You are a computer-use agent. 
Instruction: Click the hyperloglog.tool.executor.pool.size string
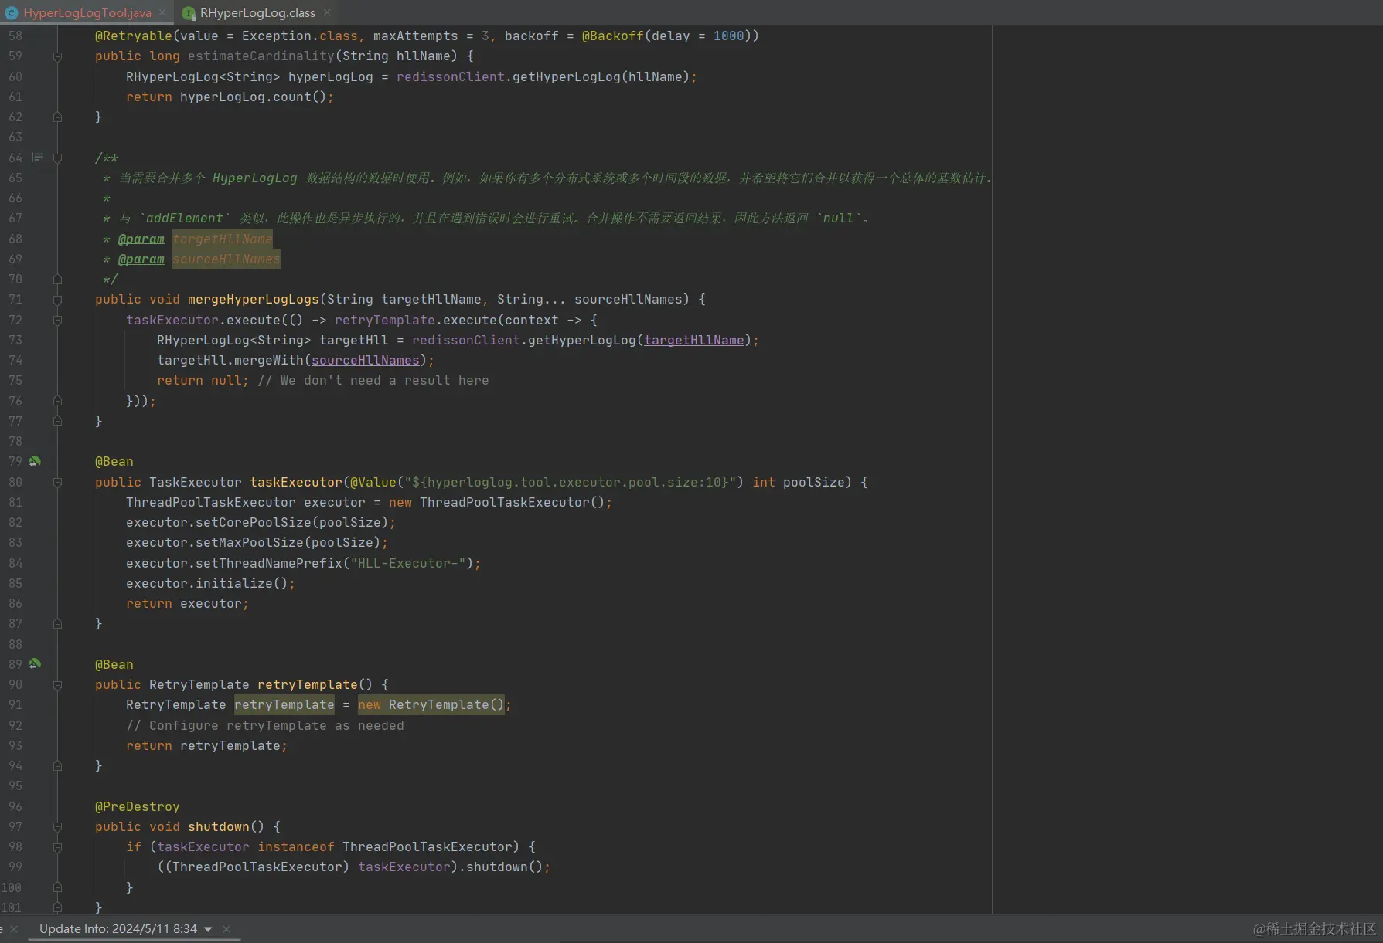pyautogui.click(x=570, y=482)
